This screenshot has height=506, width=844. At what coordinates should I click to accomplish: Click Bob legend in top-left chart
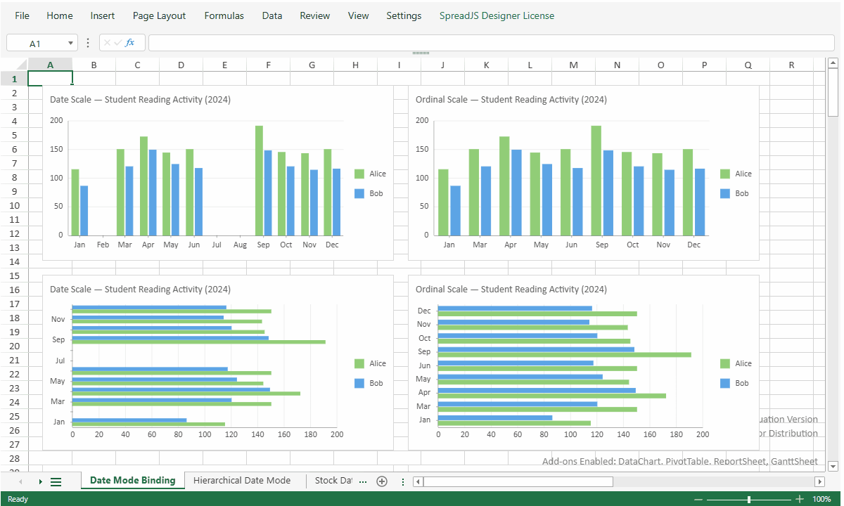(x=369, y=193)
